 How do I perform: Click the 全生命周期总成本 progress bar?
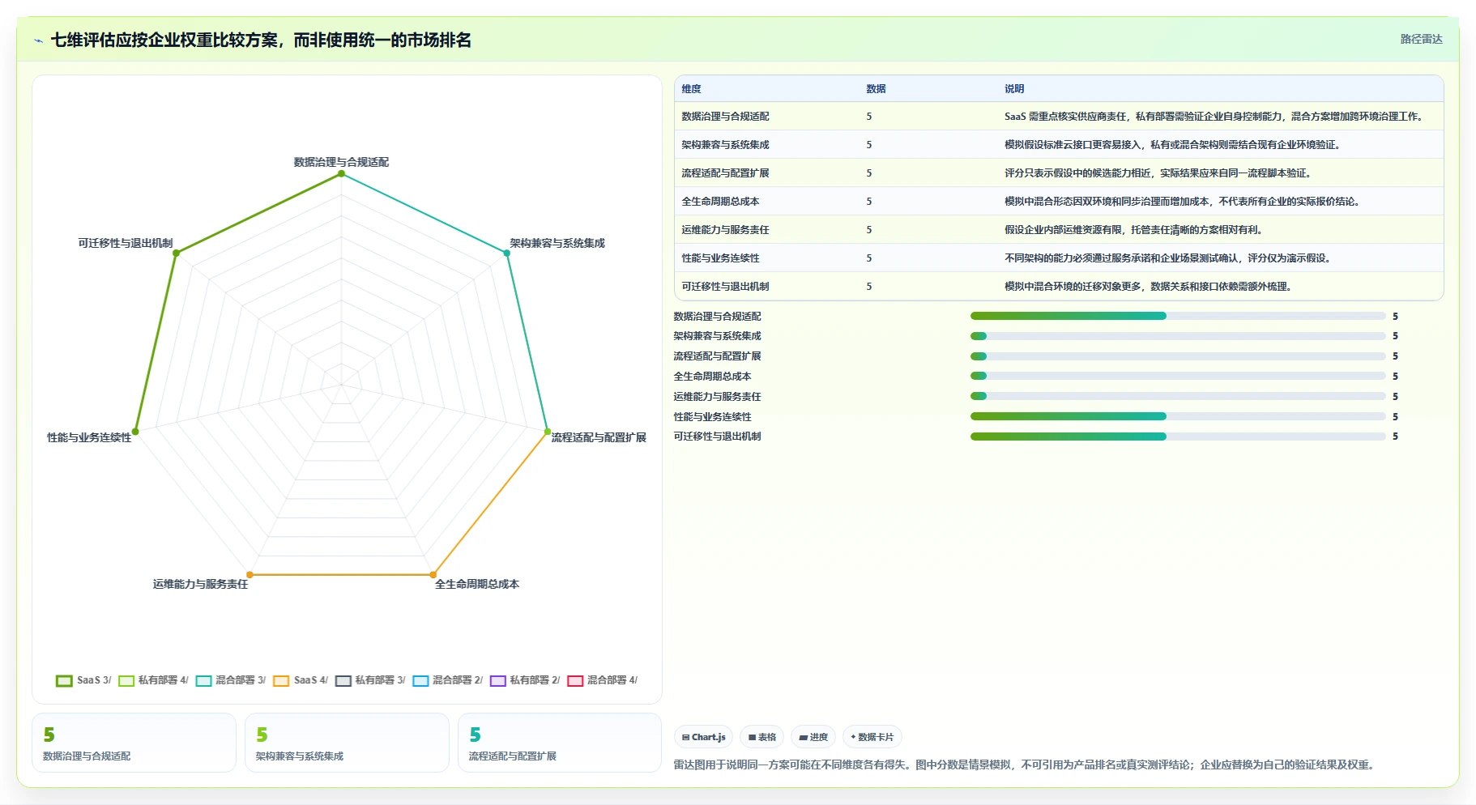tap(1178, 376)
